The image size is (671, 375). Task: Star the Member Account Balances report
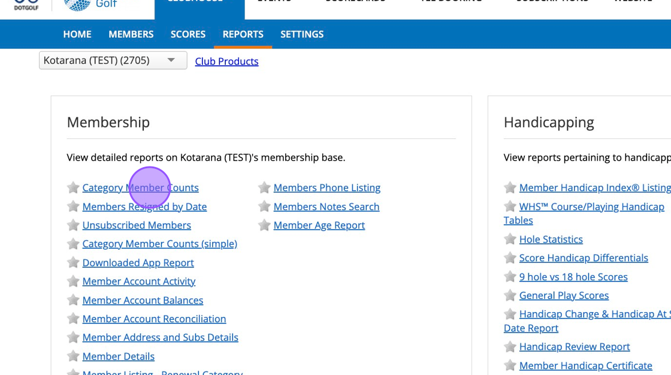(73, 300)
